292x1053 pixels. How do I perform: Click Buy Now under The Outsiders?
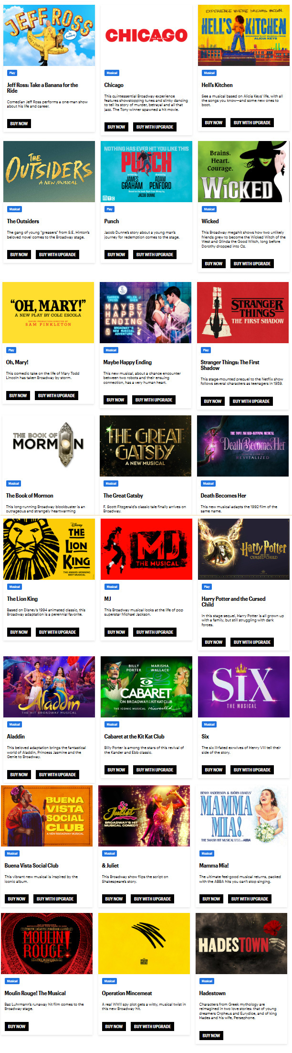click(19, 255)
